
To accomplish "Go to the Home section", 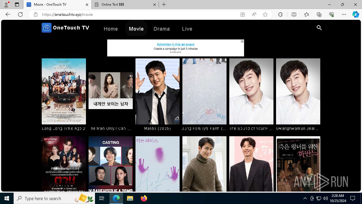I will tap(111, 29).
